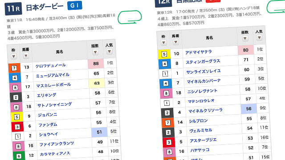This screenshot has width=285, height=160.
Task: Click blue highlighted index 56 cell
Action: (248, 108)
